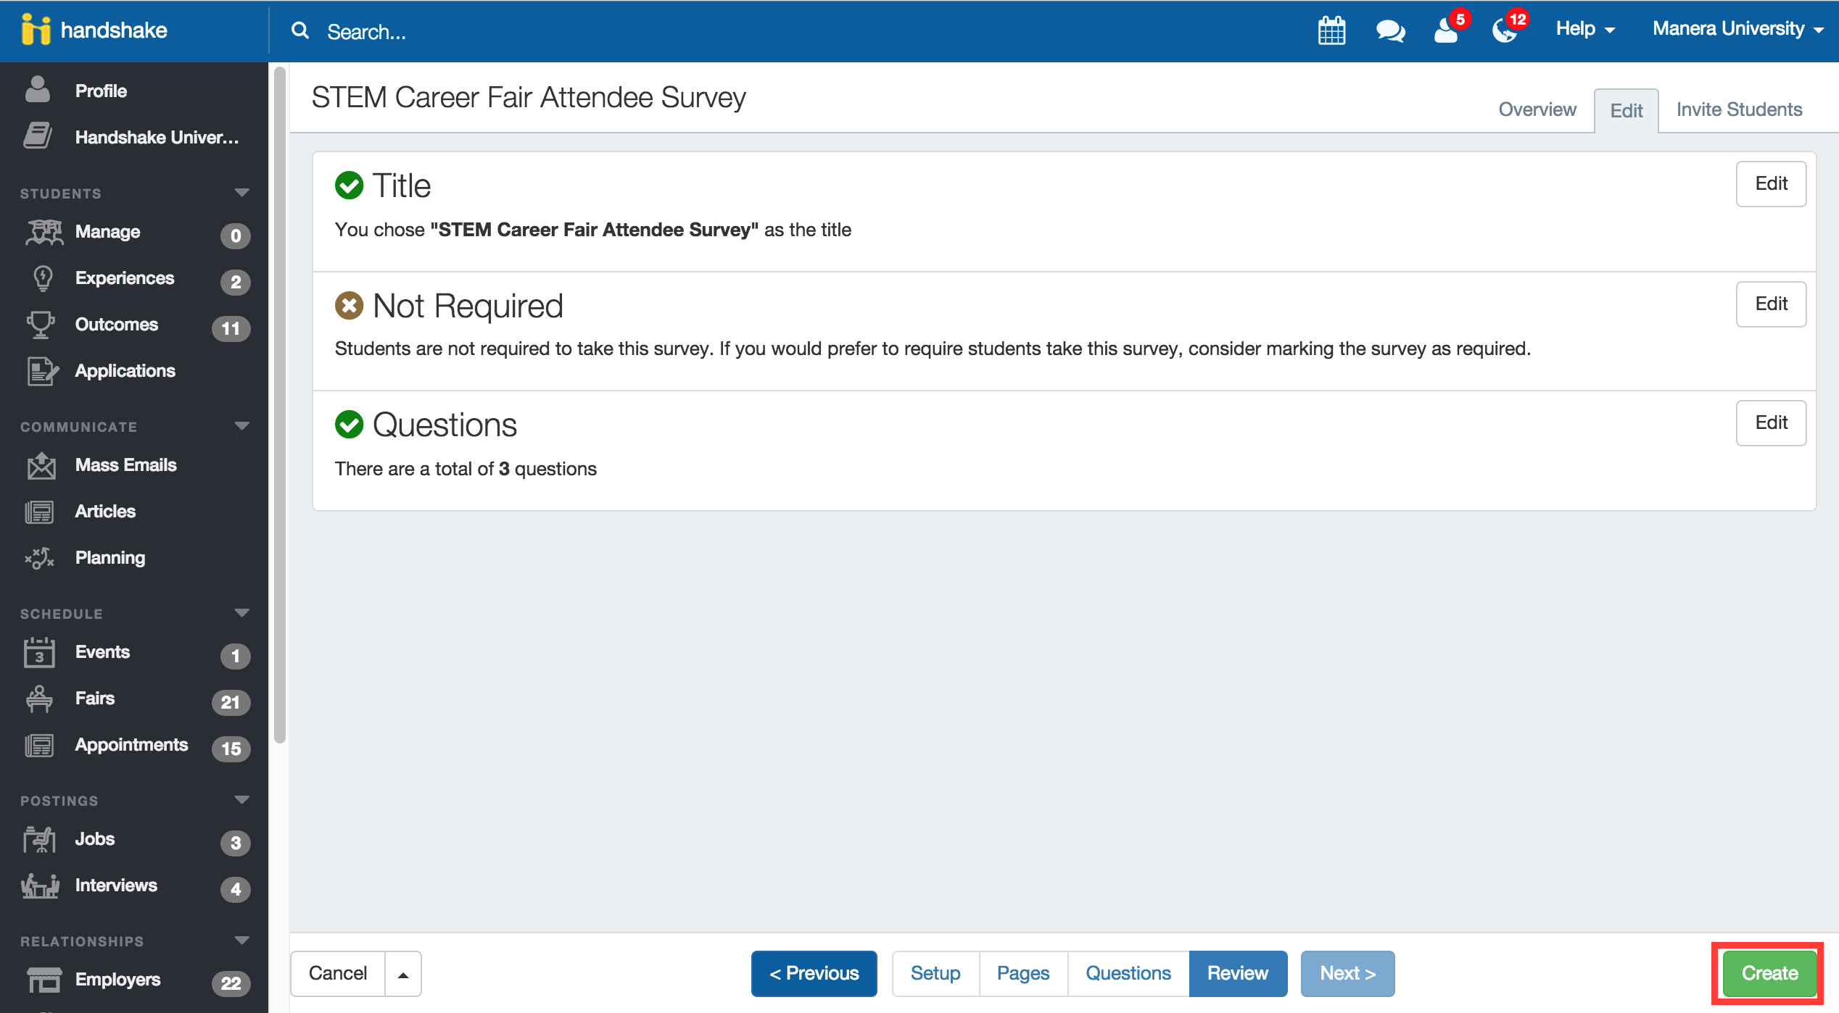The height and width of the screenshot is (1013, 1839).
Task: Open the Experiences lightbulb icon
Action: 41,278
